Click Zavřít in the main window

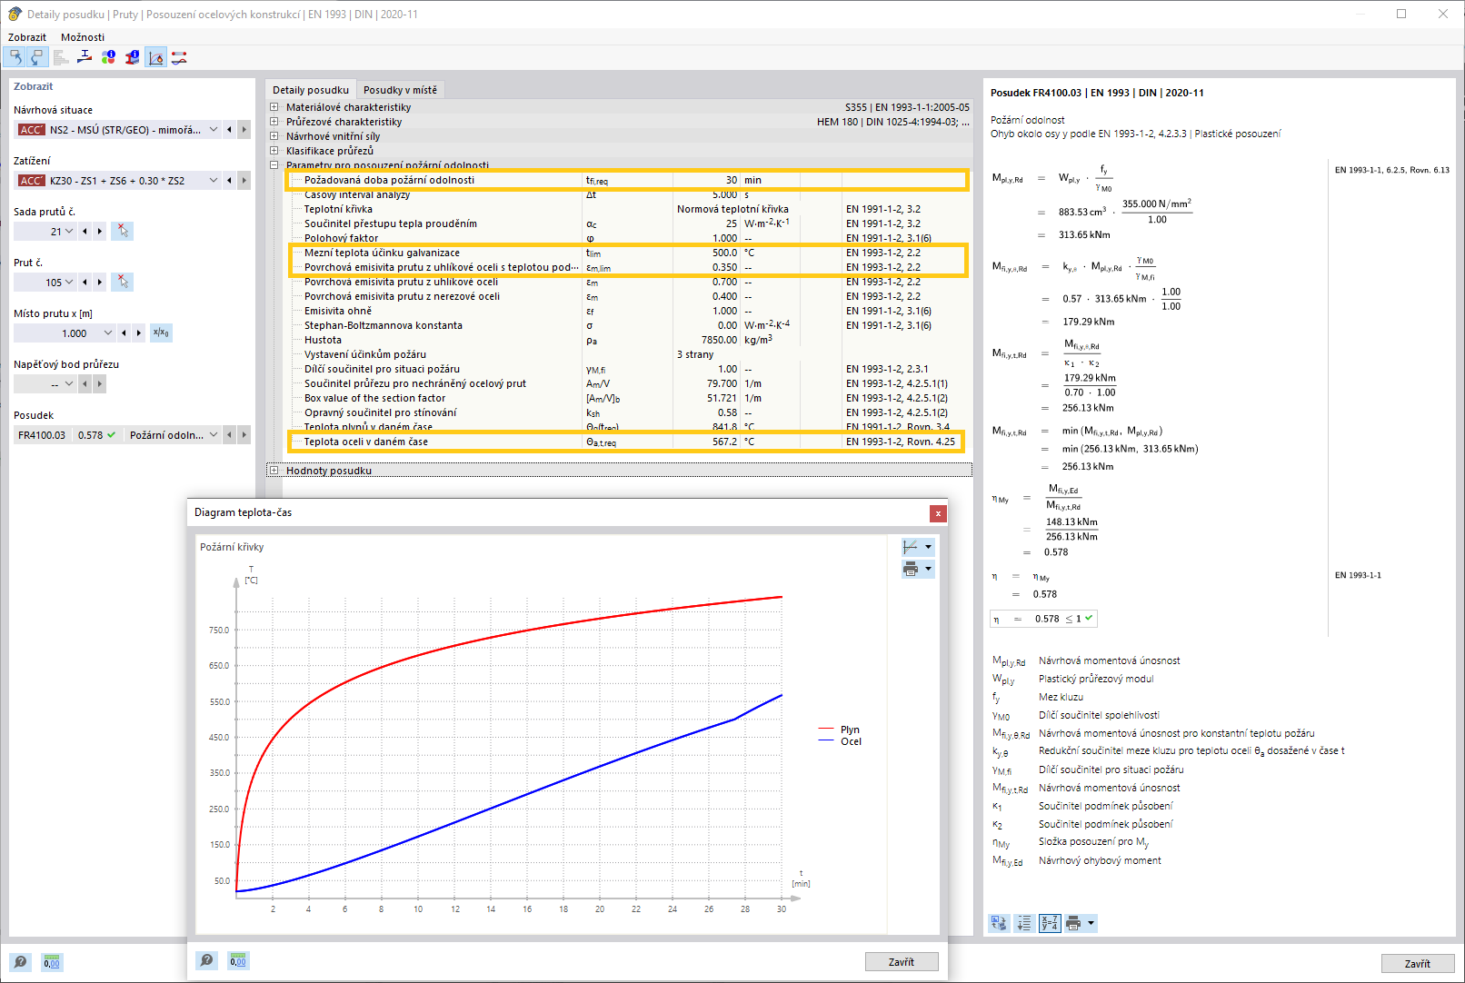[x=1418, y=964]
